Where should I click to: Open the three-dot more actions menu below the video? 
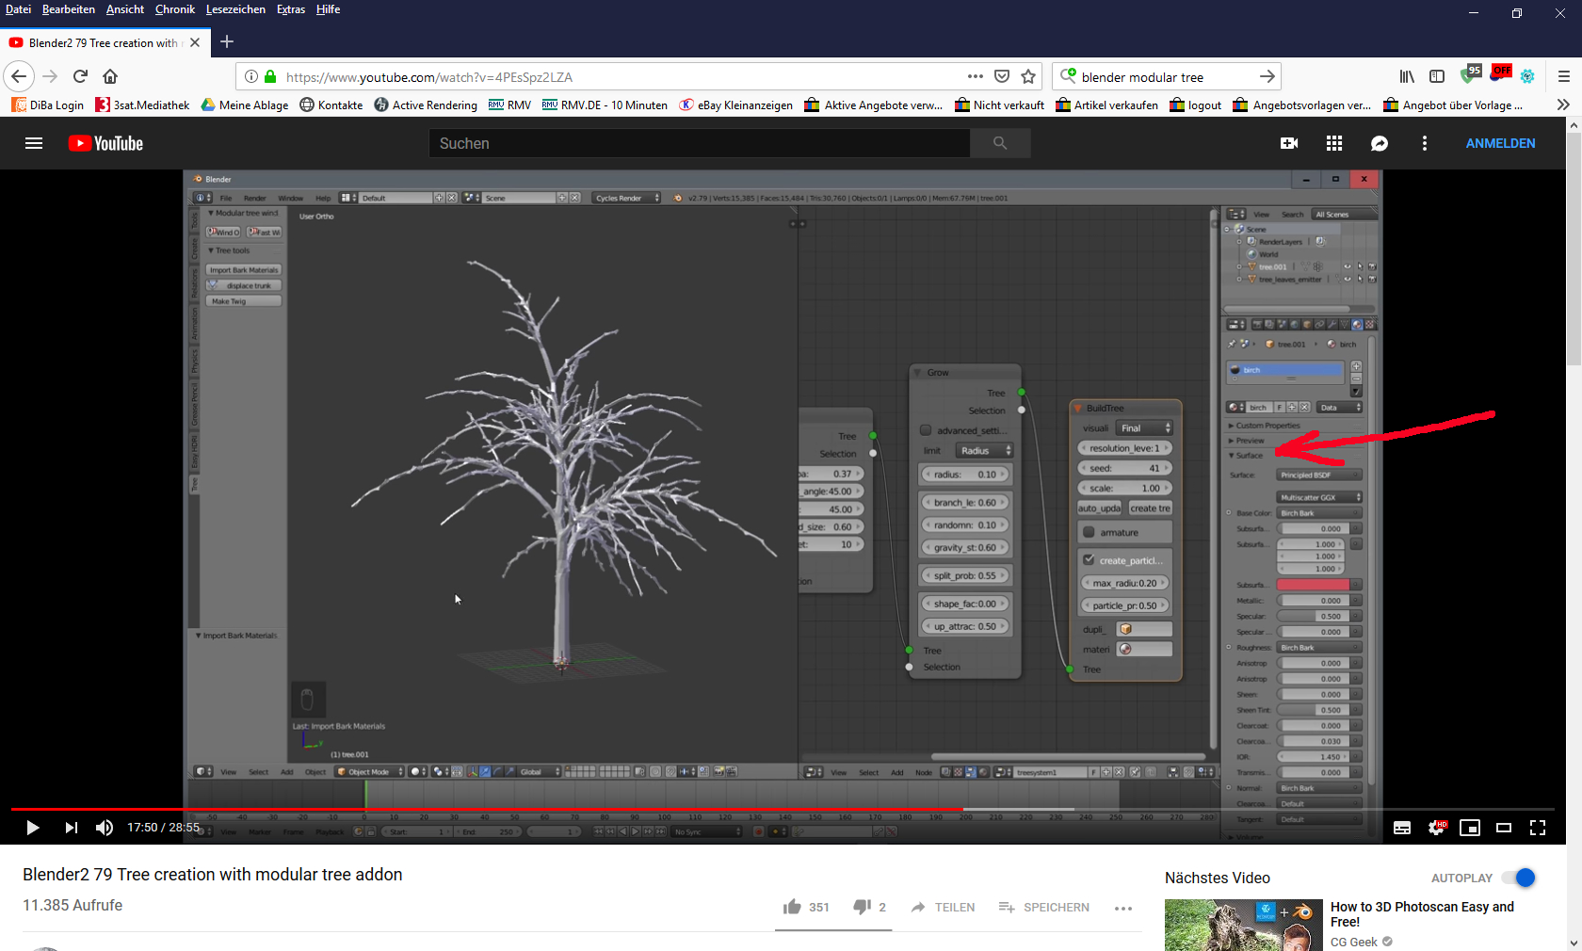tap(1122, 908)
